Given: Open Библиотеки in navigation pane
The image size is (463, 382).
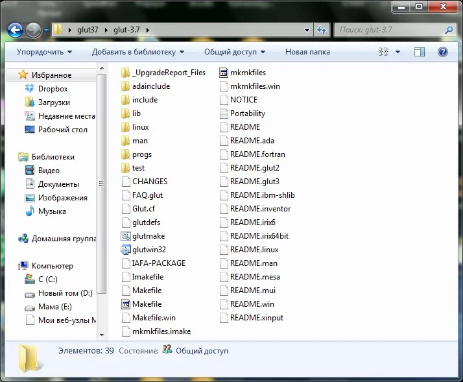Looking at the screenshot, I should click(x=53, y=157).
